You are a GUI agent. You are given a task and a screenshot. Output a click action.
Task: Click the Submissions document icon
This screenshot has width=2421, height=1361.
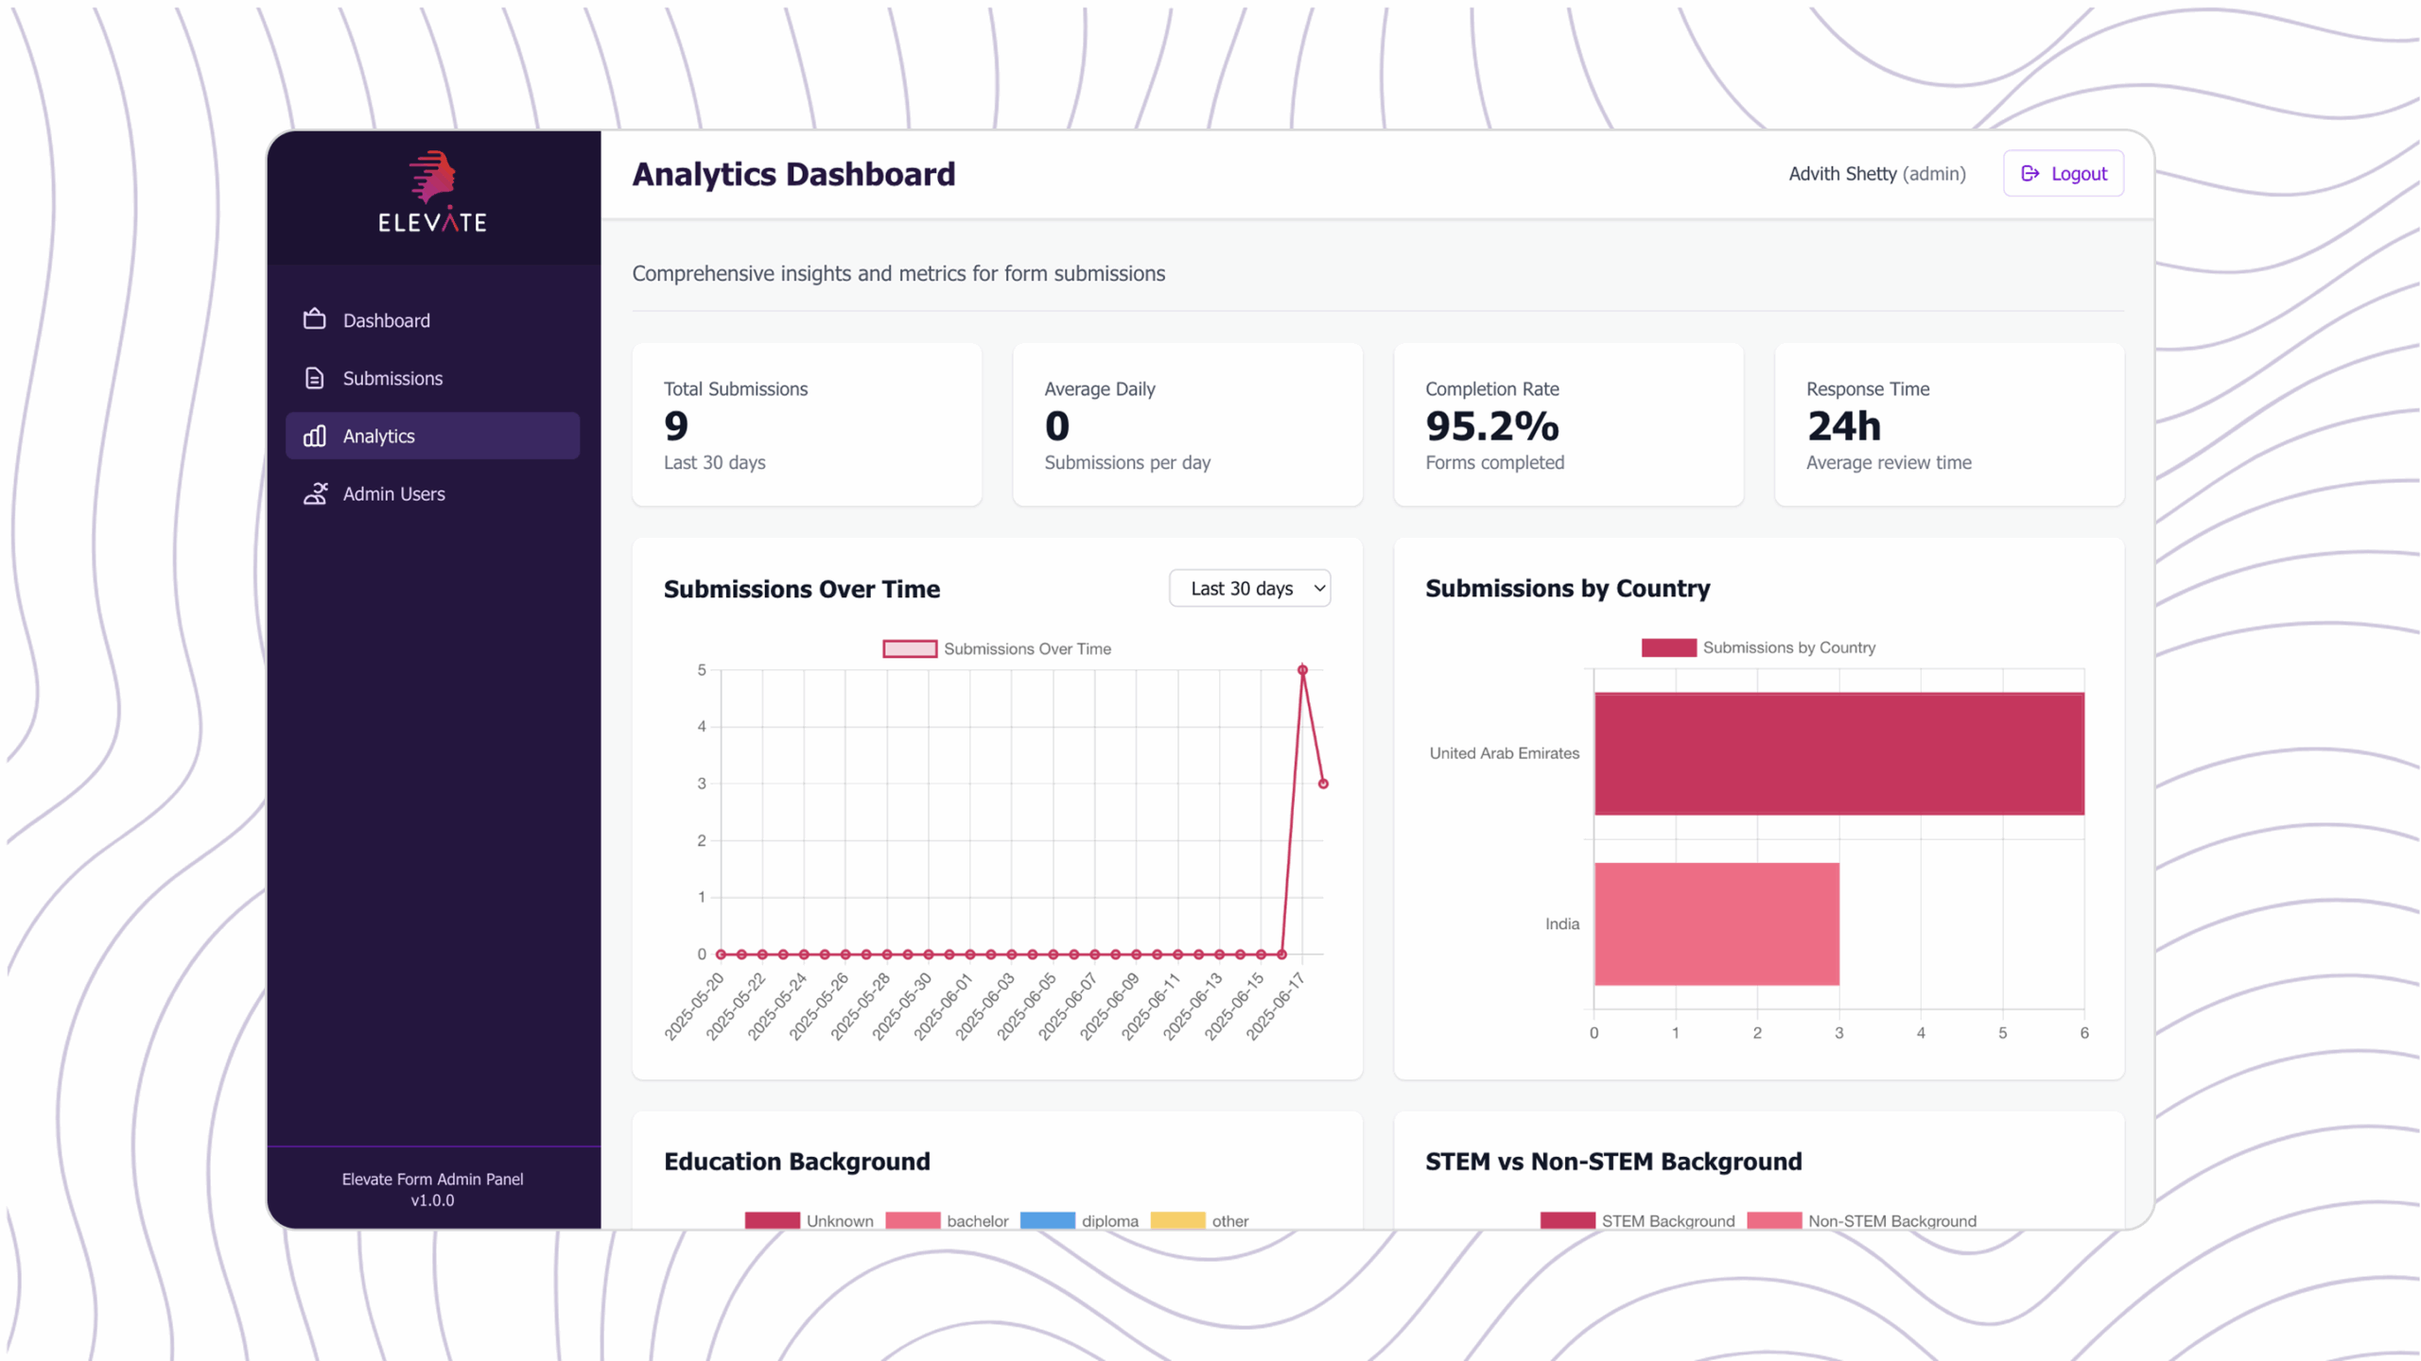coord(314,378)
